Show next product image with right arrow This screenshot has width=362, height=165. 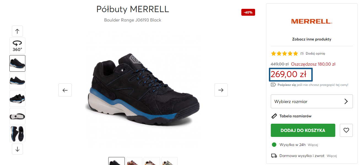[221, 90]
